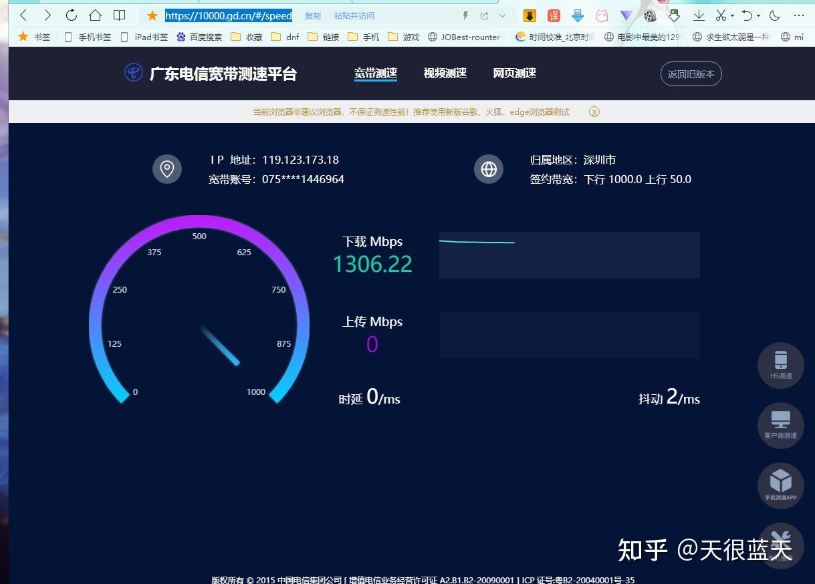Open the iPad书签 bookmark

pos(144,37)
